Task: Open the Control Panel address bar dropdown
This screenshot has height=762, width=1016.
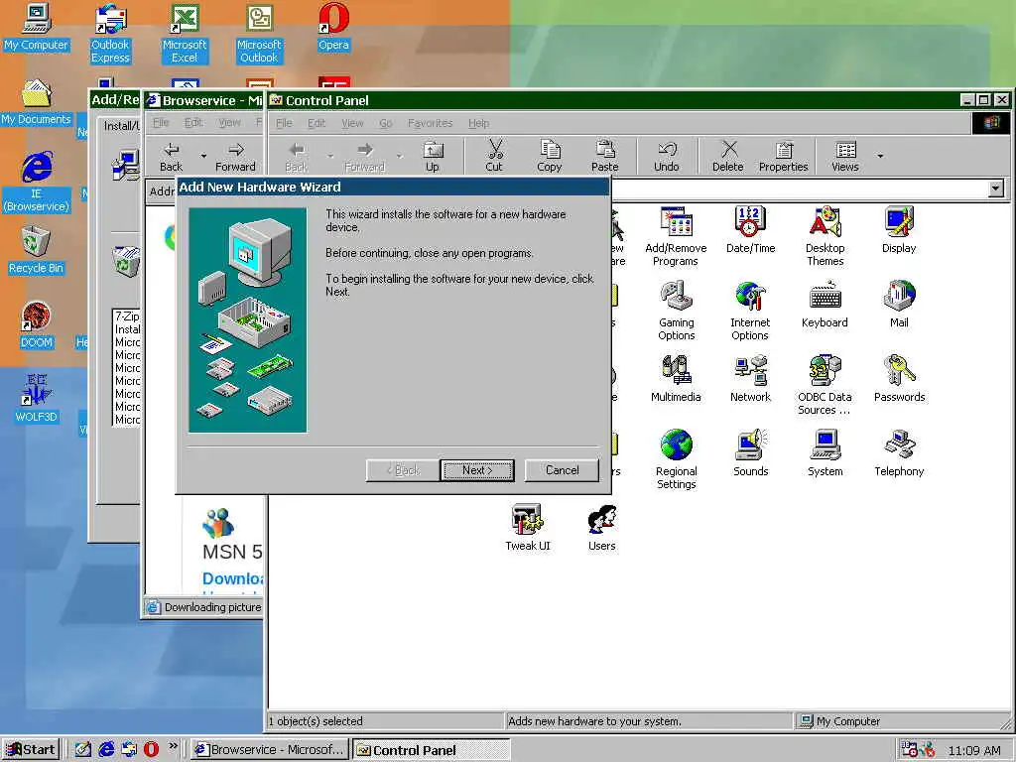Action: pyautogui.click(x=996, y=189)
